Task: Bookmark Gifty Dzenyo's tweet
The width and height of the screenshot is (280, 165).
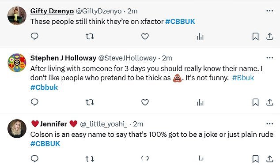Action: pos(255,36)
